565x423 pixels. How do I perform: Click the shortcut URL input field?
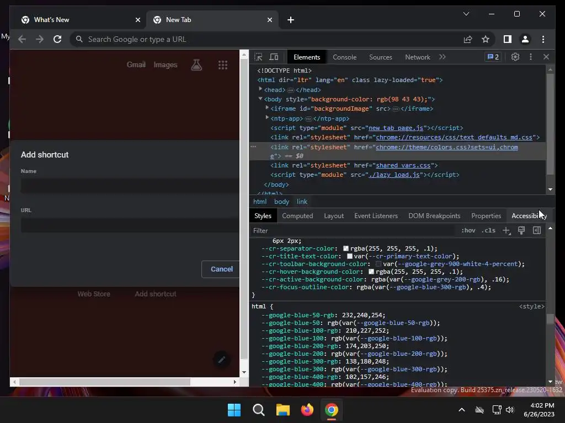[x=130, y=225]
